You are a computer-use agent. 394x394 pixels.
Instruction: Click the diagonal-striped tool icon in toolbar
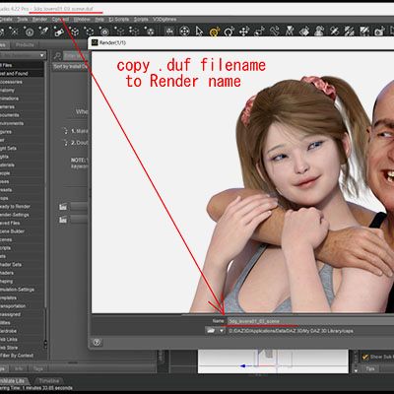[x=350, y=32]
